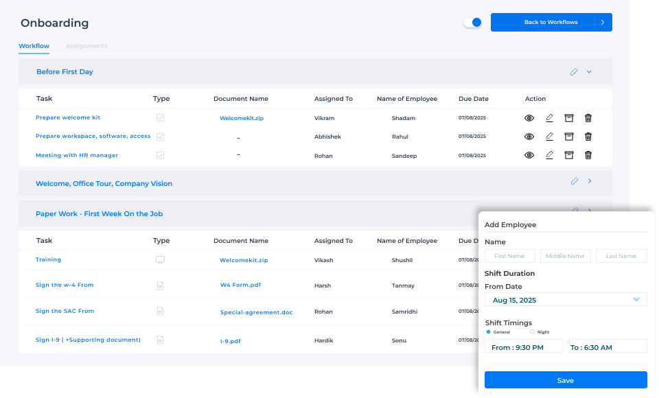Delete the Prepare workspace task row
The width and height of the screenshot is (659, 398).
(588, 137)
